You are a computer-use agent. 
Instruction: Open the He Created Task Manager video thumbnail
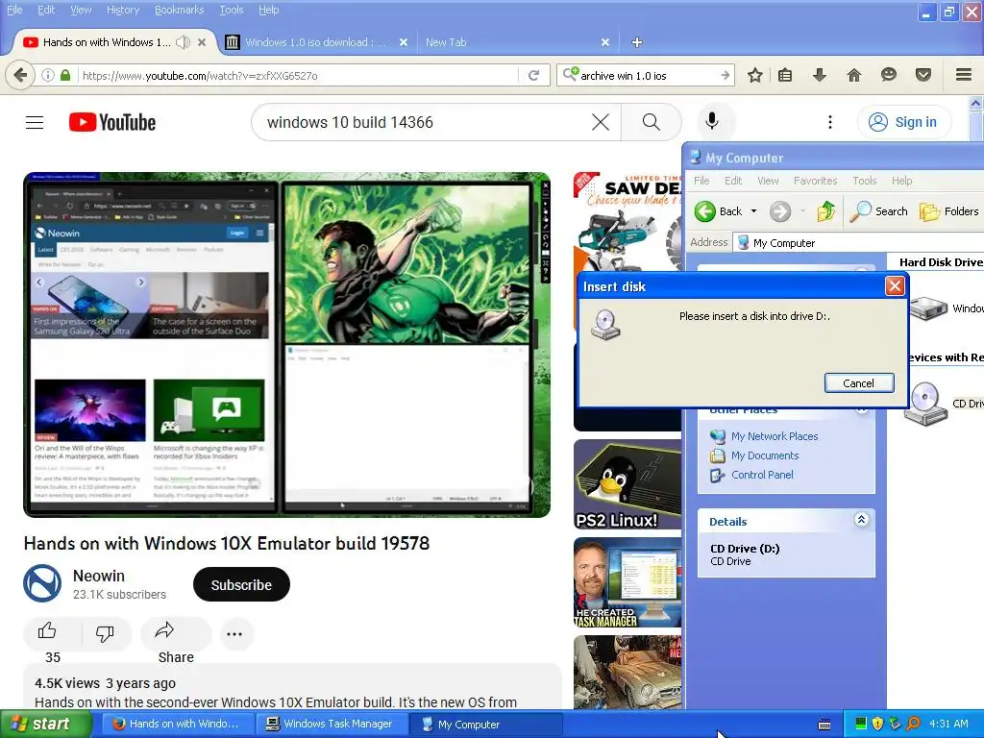tap(627, 582)
